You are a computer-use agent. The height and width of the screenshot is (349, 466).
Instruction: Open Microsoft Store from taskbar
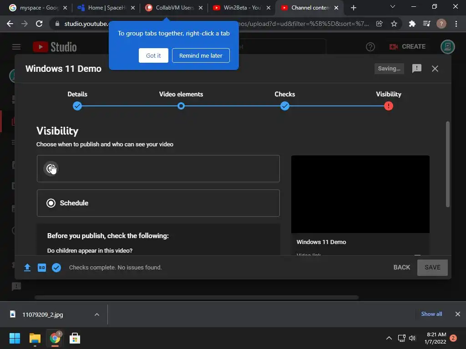coord(75,338)
